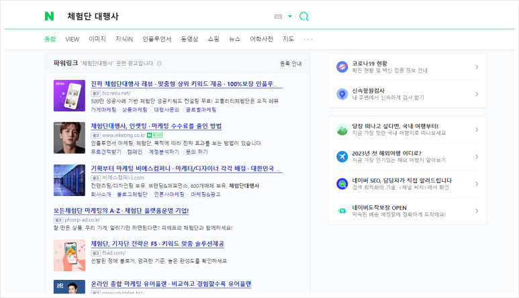
Task: Open the biz.revu.net URL
Action: coord(117,93)
